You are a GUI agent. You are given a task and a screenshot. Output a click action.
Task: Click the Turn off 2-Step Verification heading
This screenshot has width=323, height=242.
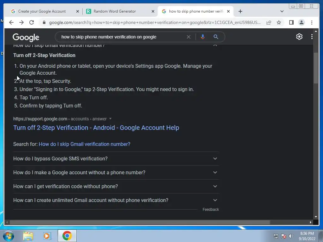pos(44,55)
